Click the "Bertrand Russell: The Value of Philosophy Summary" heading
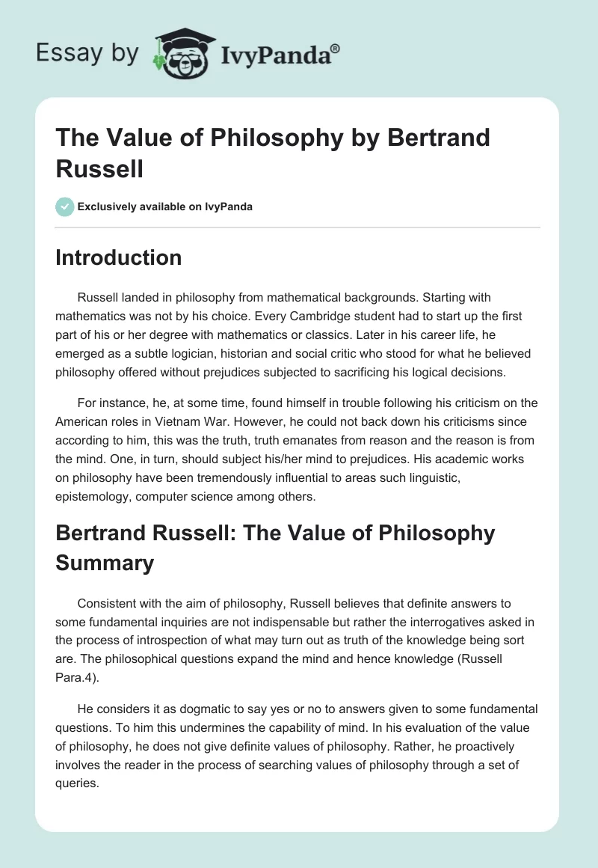Screen dimensions: 598x868 point(275,547)
